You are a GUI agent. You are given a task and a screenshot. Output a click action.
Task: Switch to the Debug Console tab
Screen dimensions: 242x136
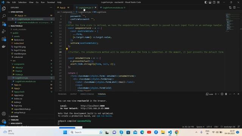point(87,94)
